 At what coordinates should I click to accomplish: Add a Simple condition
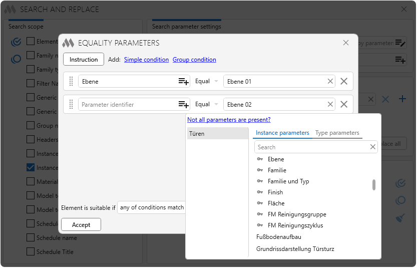click(x=146, y=60)
